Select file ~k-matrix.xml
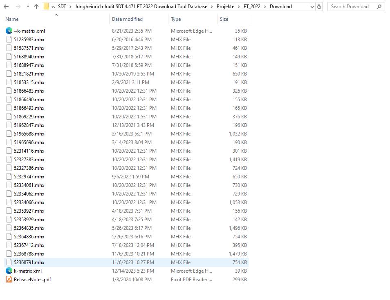Viewport: 390px width, 300px height. coord(29,31)
